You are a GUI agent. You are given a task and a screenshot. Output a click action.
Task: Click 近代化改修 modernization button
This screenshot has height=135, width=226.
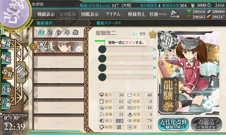[x=173, y=124]
